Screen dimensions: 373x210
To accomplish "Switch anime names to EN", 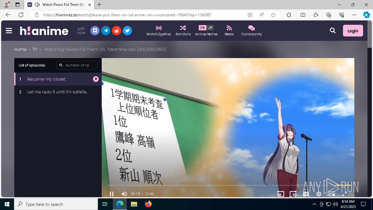I will click(x=202, y=28).
